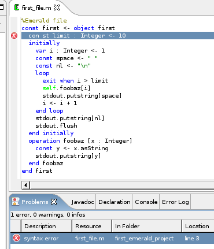Click the 'end initially' line
The image size is (214, 249).
coord(51,133)
